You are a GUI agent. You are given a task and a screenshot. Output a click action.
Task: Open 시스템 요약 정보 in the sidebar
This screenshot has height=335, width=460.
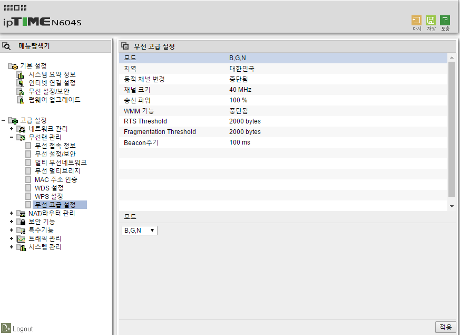tap(52, 74)
